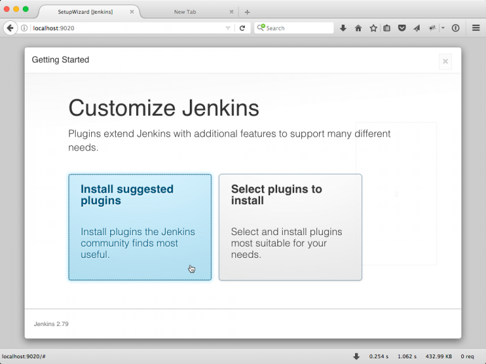Save page with the Pocket icon
Screen dimensions: 486x364
pyautogui.click(x=402, y=28)
